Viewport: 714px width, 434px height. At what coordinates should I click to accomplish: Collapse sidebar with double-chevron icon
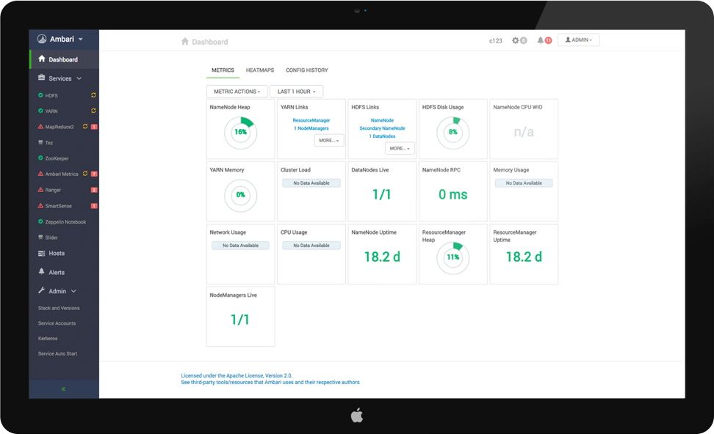[63, 389]
